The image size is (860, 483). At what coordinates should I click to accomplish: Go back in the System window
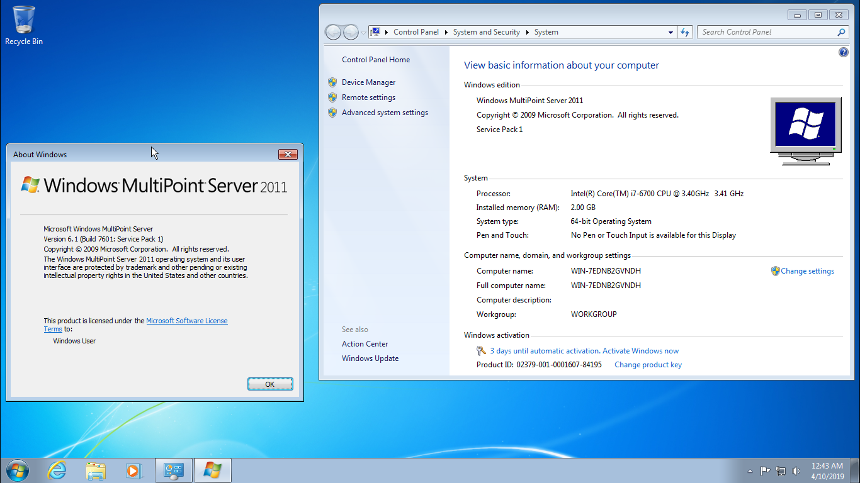[x=333, y=32]
